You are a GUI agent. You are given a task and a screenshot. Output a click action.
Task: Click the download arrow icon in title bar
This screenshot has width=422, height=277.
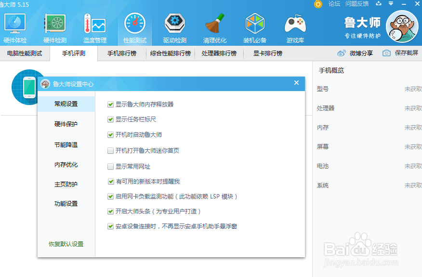[379, 3]
